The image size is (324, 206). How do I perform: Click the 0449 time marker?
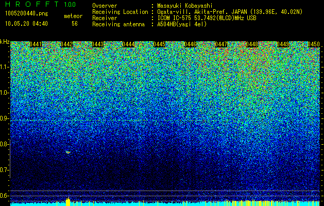tap(283, 44)
